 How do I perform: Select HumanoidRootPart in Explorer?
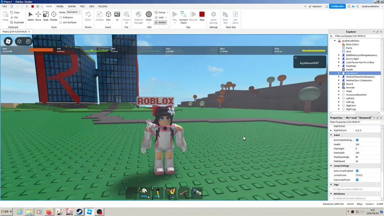[x=356, y=95]
